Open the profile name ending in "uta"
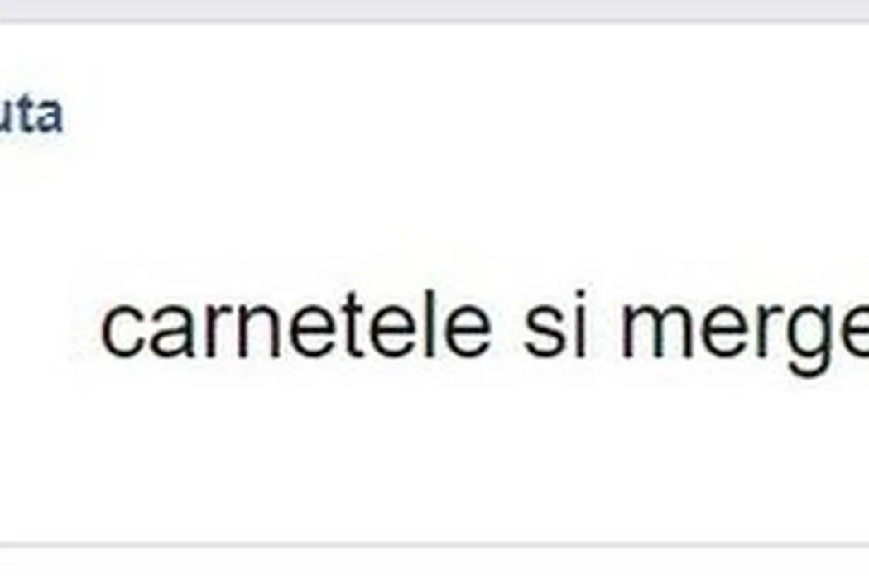This screenshot has height=579, width=869. tap(31, 115)
